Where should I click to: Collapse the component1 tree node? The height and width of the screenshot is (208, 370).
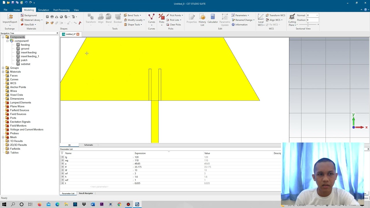pos(8,41)
